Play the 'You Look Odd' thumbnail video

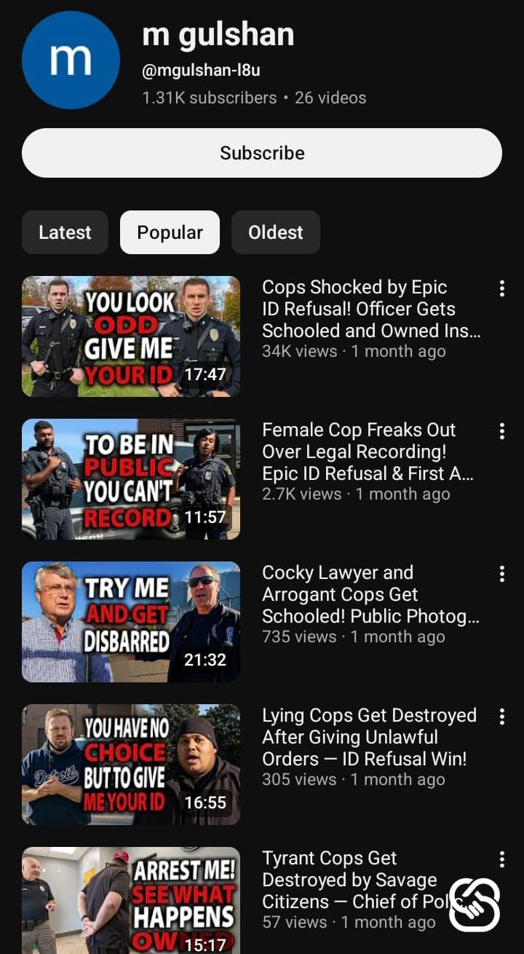pyautogui.click(x=131, y=336)
